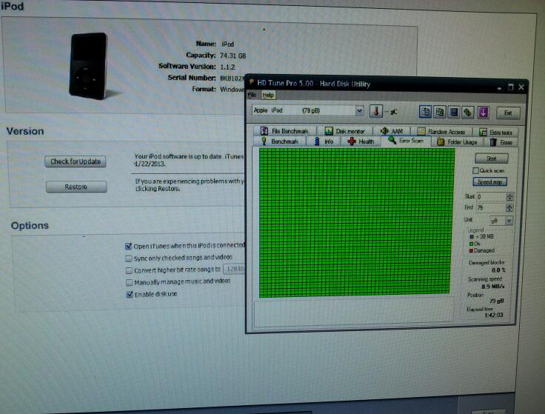
Task: Uncheck Open iTunes when this iPod is connected
Action: (129, 246)
